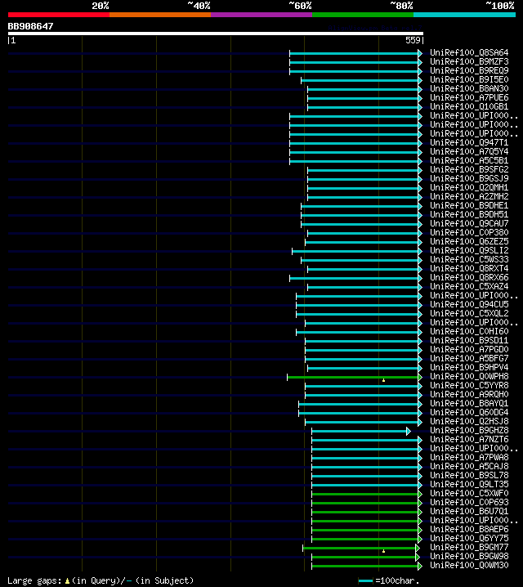523x587 pixels.
Task: Open hit UniRef100_B9MZF3
Action: 469,62
